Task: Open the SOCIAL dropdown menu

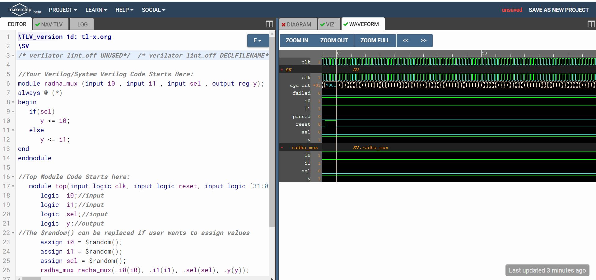Action: 153,10
